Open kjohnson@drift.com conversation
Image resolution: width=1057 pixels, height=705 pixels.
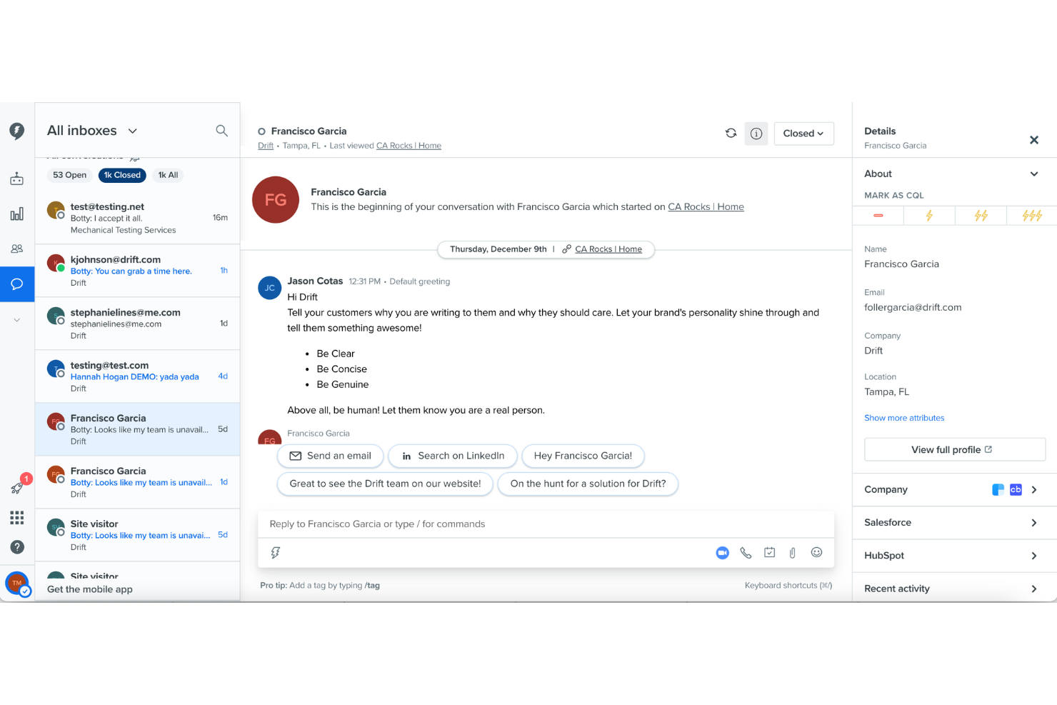click(x=137, y=270)
